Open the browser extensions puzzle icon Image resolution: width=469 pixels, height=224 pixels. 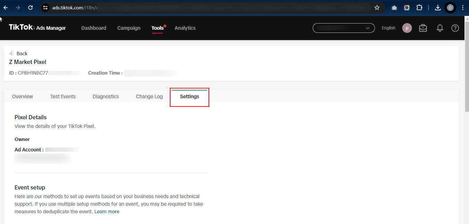419,8
